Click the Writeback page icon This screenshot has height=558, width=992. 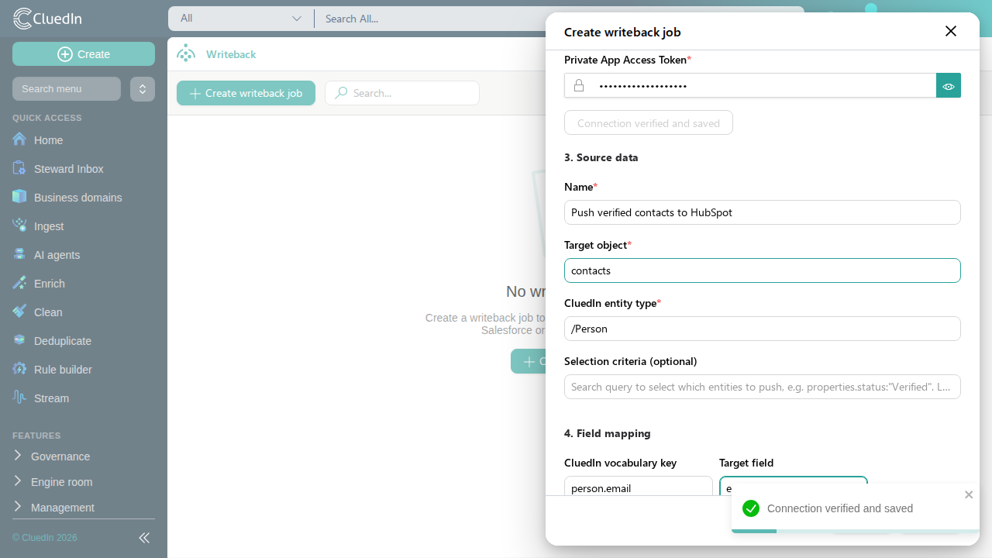click(186, 53)
